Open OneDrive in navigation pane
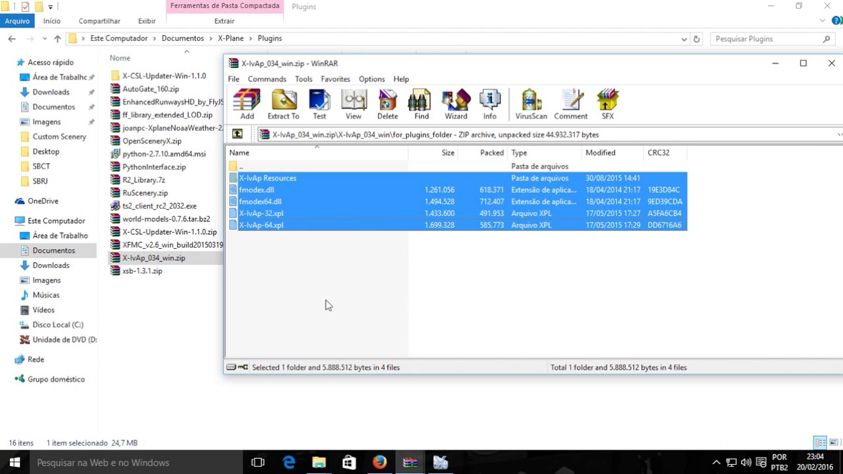This screenshot has height=474, width=843. [x=43, y=201]
